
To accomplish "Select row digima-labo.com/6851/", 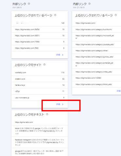I will point(40,36).
